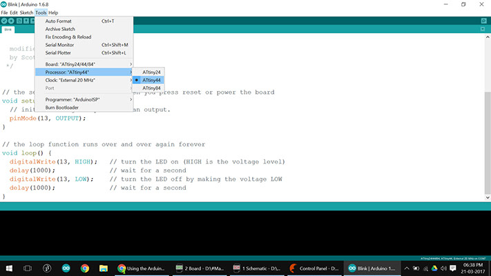Click the "void loop() {" code line

coord(27,153)
